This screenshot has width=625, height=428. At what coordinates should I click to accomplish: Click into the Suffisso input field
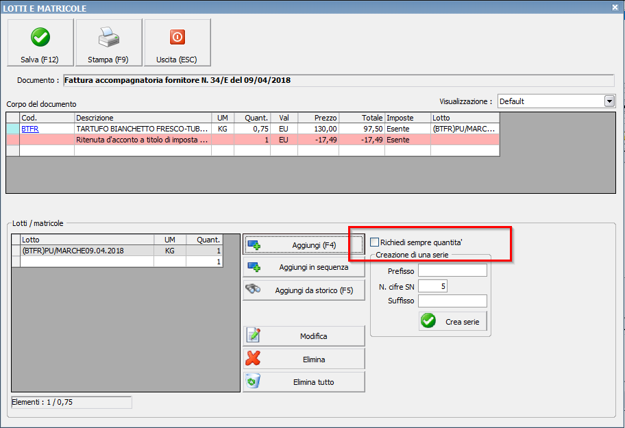click(x=452, y=301)
